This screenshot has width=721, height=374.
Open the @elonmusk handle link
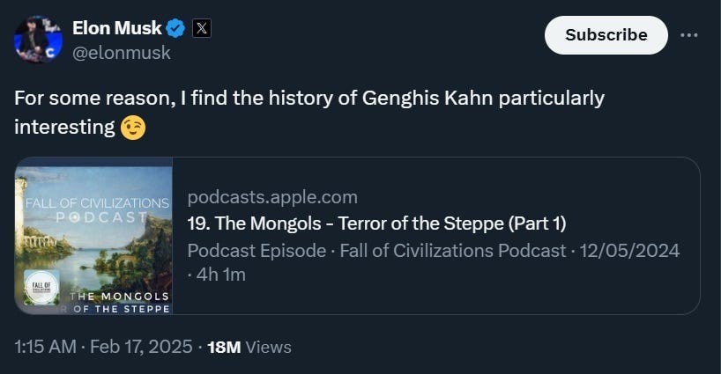tap(122, 53)
